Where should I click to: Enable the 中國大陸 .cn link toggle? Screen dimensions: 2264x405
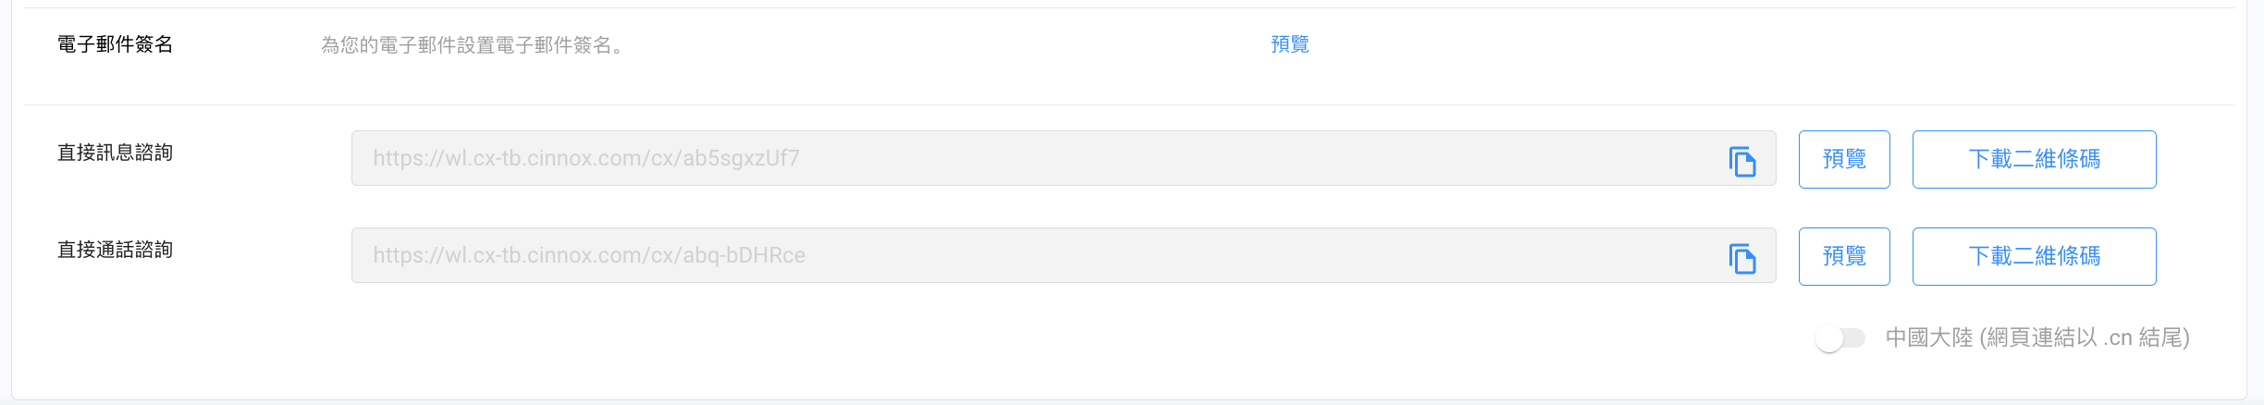pyautogui.click(x=1839, y=338)
